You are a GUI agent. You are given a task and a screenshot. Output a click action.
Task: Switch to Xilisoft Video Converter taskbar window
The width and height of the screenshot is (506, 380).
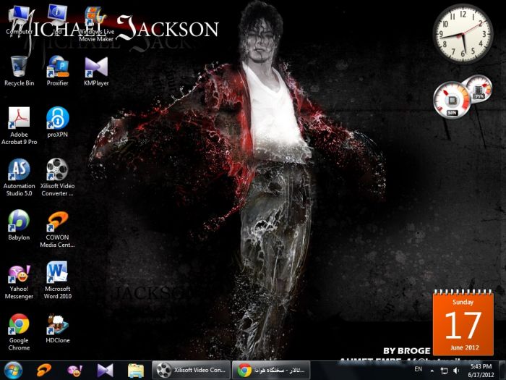[192, 371]
